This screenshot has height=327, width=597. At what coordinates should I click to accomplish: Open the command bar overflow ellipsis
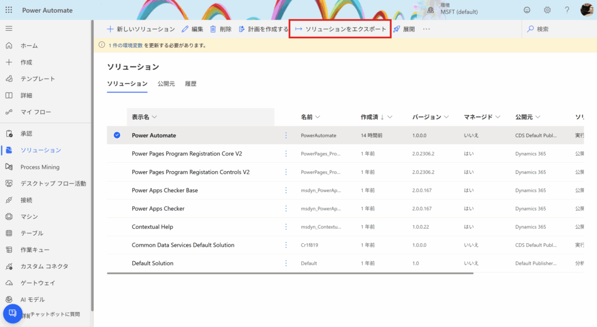(426, 29)
